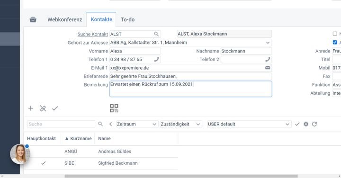Select the Kontakte tab
Viewport: 341px width, 178px height.
[101, 19]
